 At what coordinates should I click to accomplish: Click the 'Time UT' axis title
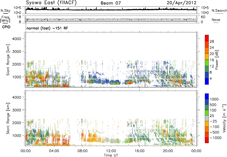(x=111, y=155)
